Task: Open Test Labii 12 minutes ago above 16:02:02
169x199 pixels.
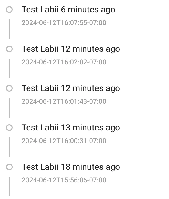Action: tap(71, 49)
